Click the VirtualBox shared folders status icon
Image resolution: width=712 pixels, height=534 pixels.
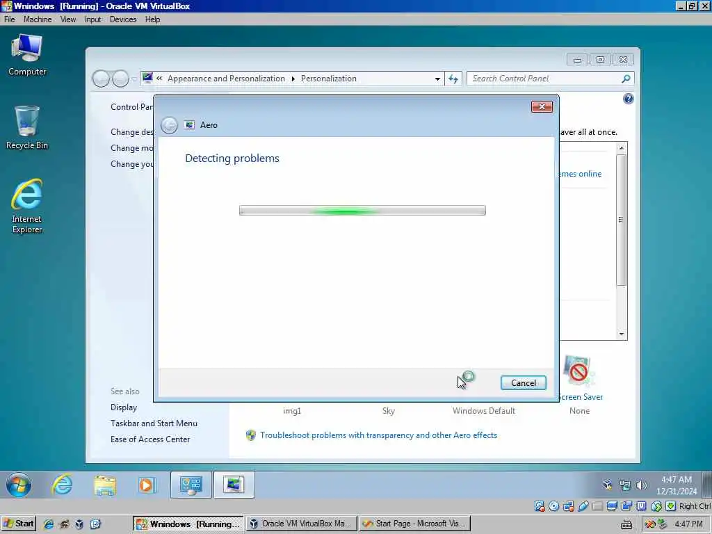(598, 506)
